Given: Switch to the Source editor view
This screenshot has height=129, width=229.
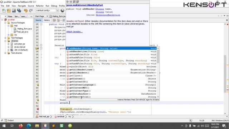Looking at the screenshot, I should pyautogui.click(x=38, y=20).
